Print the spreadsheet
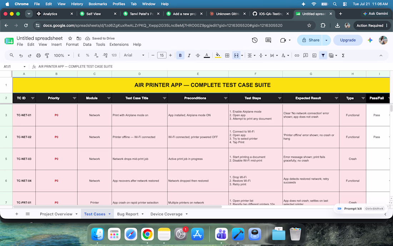 [x=38, y=55]
